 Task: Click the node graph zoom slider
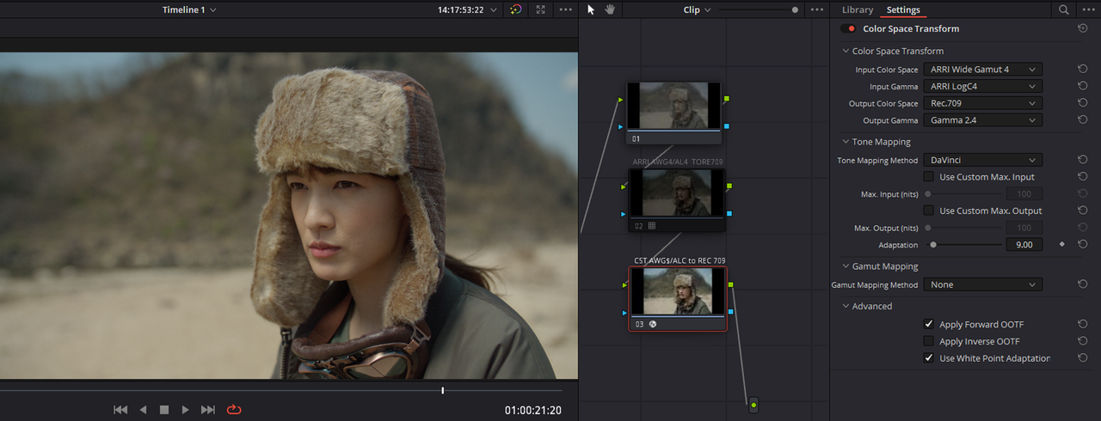759,9
